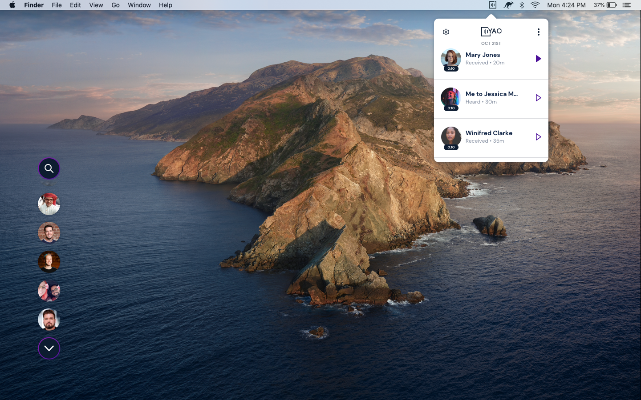Image resolution: width=641 pixels, height=400 pixels.
Task: Open the Notification Center list icon
Action: 627,5
